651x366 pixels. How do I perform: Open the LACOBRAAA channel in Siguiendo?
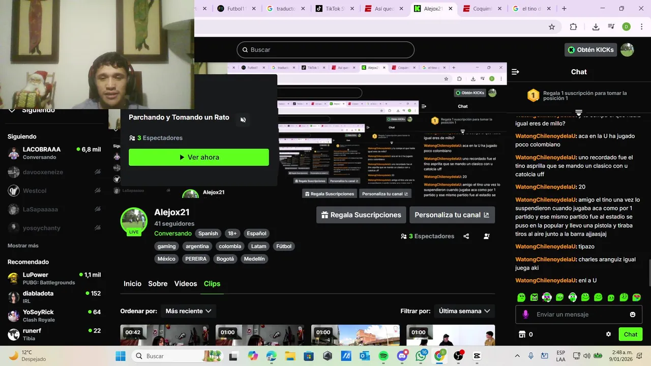[54, 153]
